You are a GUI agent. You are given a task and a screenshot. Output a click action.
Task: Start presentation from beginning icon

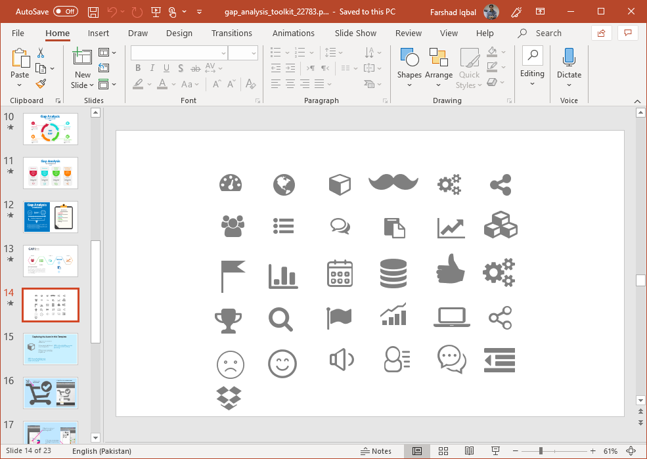click(156, 12)
